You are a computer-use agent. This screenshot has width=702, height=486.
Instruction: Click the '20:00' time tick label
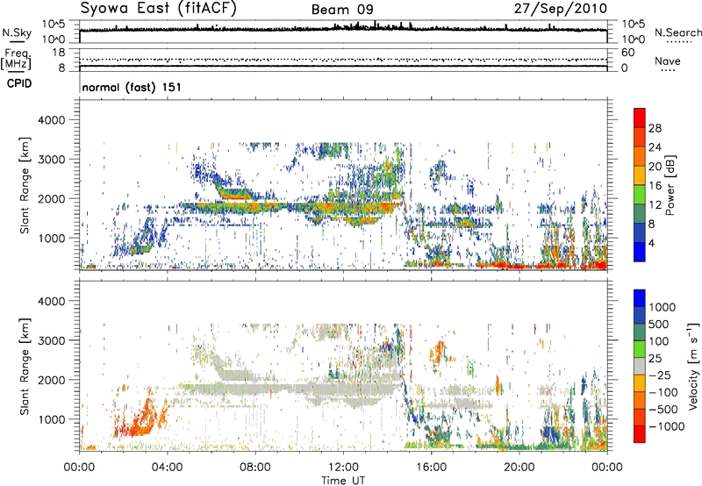pyautogui.click(x=519, y=468)
